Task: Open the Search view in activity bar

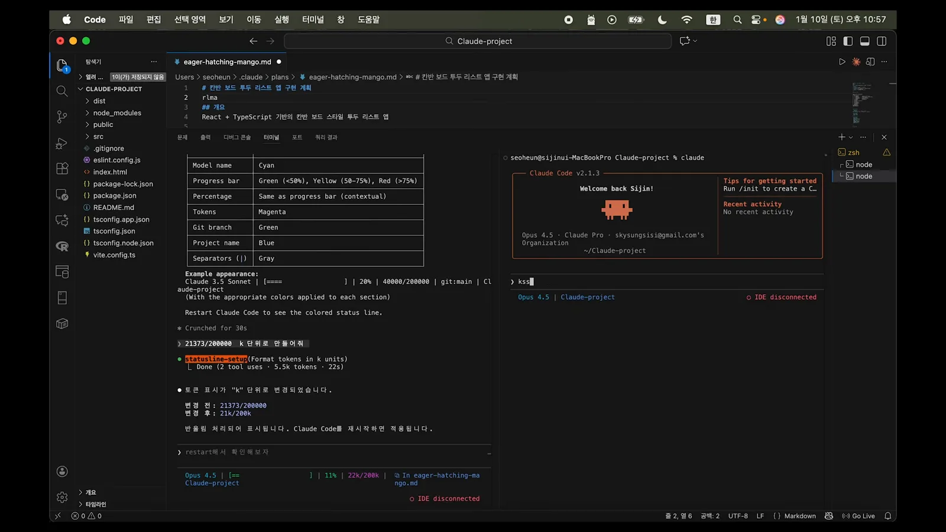Action: [x=62, y=91]
